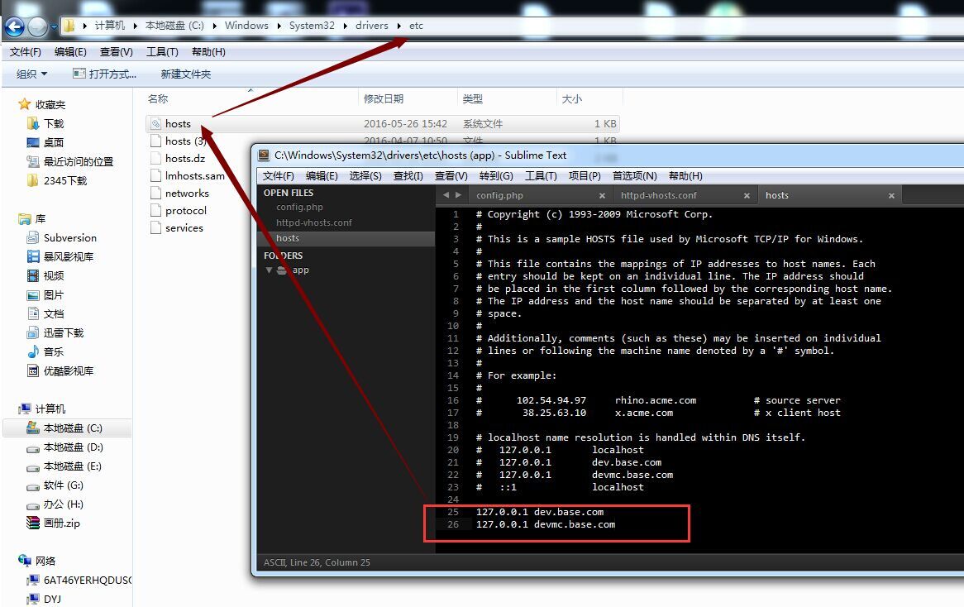Select config.php in Open Files sidebar
The width and height of the screenshot is (964, 607).
pyautogui.click(x=299, y=208)
